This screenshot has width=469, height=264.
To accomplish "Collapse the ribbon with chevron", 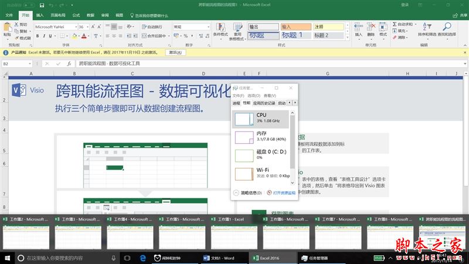I will coord(465,45).
